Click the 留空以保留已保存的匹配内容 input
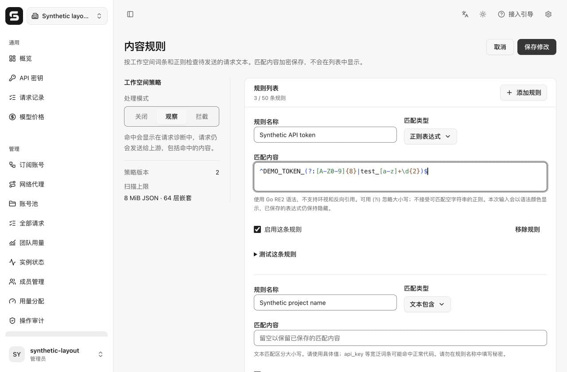Image resolution: width=567 pixels, height=372 pixels. (400, 338)
